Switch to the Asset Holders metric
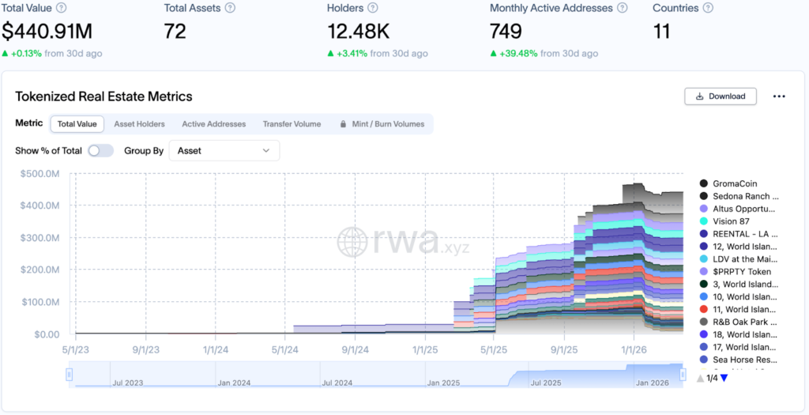 pos(139,124)
